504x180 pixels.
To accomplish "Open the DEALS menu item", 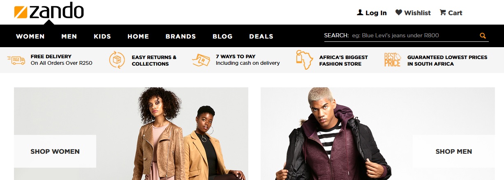I will coord(261,36).
